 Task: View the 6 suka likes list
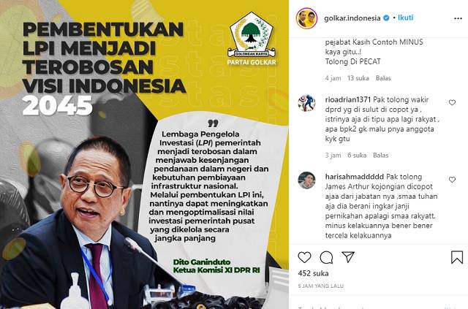pyautogui.click(x=357, y=156)
